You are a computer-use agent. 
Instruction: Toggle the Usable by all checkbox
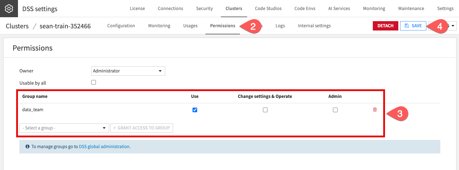click(94, 82)
